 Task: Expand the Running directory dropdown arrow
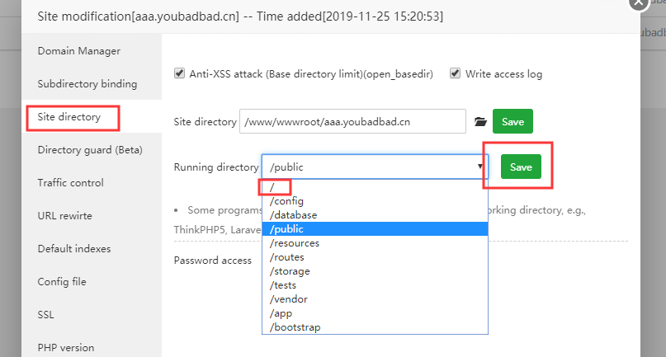[x=479, y=167]
